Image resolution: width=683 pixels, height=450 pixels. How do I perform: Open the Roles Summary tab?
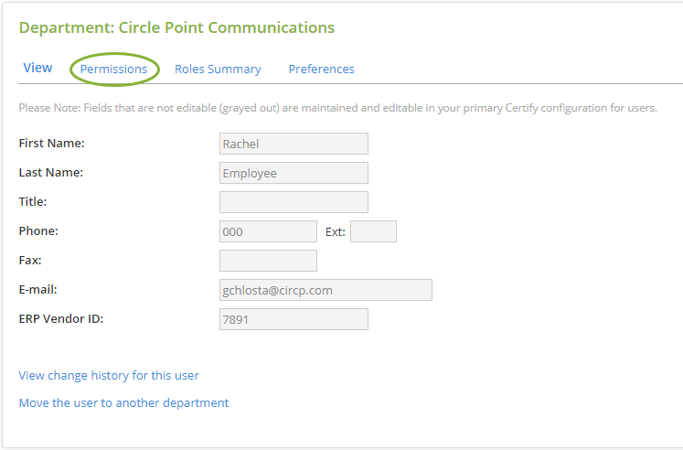tap(218, 69)
